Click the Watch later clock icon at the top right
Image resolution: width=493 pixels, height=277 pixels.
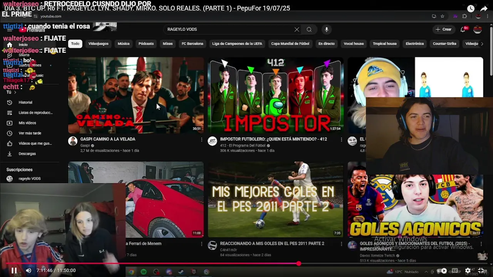click(x=471, y=8)
